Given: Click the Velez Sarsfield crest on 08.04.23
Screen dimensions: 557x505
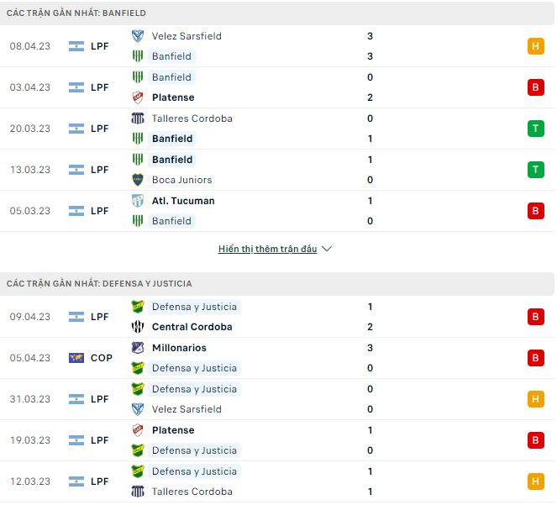Looking at the screenshot, I should pyautogui.click(x=138, y=36).
